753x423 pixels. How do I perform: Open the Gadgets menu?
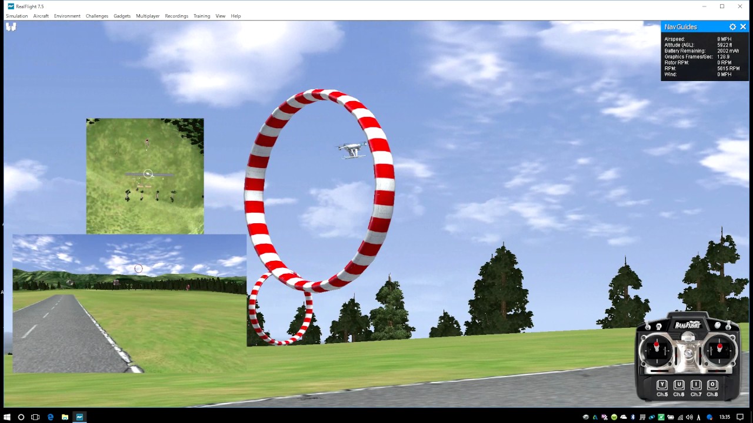pyautogui.click(x=122, y=16)
